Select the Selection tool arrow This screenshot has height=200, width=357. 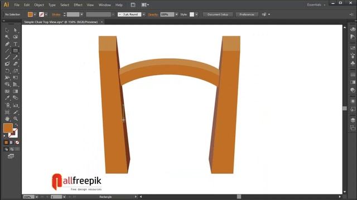pyautogui.click(x=7, y=30)
